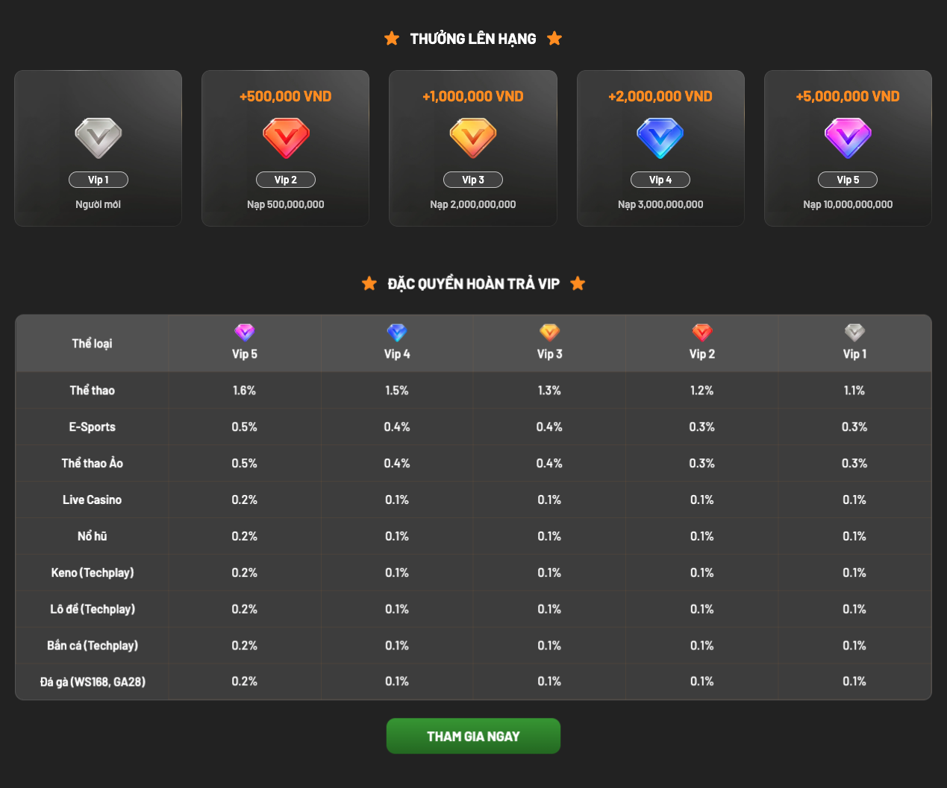Click the small purple Vip 5 gem in the table header

[x=245, y=332]
